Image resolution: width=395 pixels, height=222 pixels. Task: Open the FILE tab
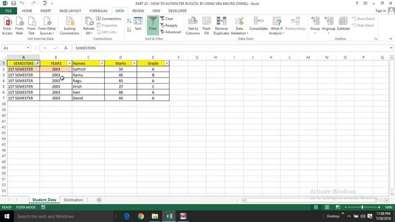8,11
